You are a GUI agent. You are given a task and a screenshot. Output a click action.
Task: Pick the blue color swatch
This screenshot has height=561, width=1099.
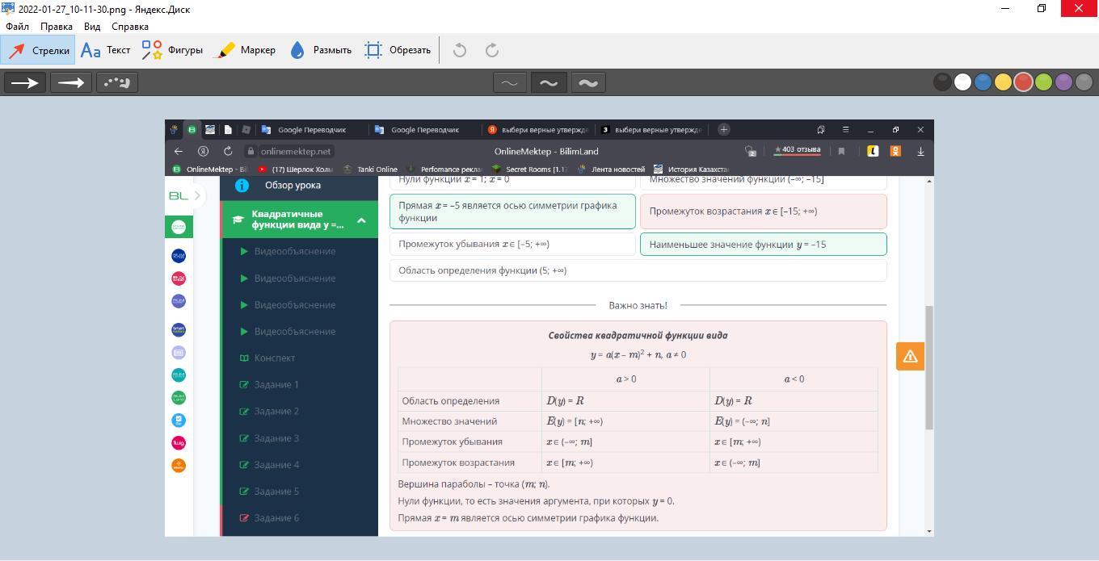(x=983, y=82)
